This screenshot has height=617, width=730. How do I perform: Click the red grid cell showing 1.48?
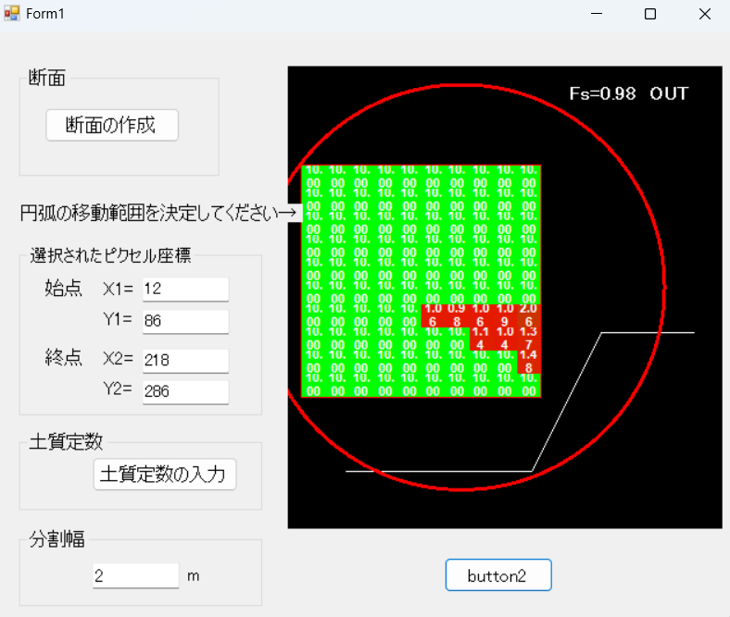(529, 361)
